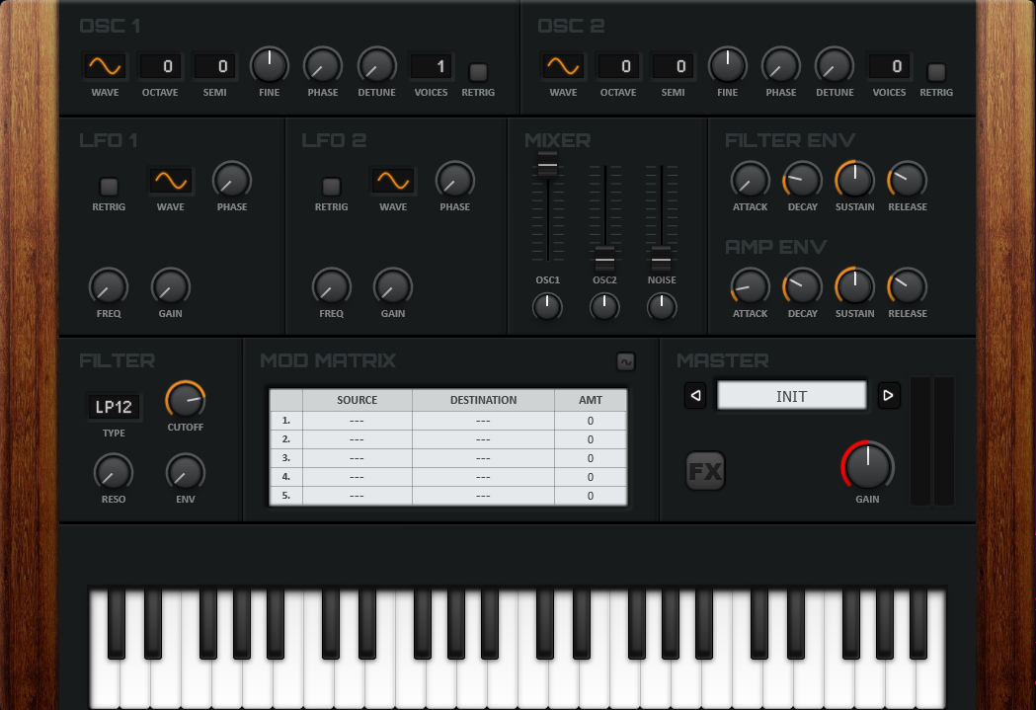Click OSC 2 voices value box
The width and height of the screenshot is (1036, 710).
[x=889, y=66]
